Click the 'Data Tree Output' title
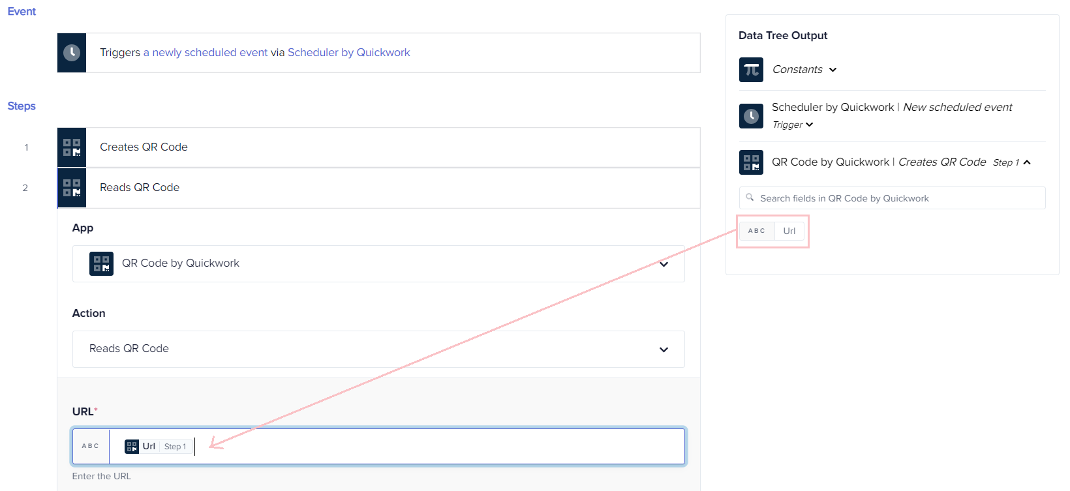This screenshot has width=1070, height=491. point(783,36)
